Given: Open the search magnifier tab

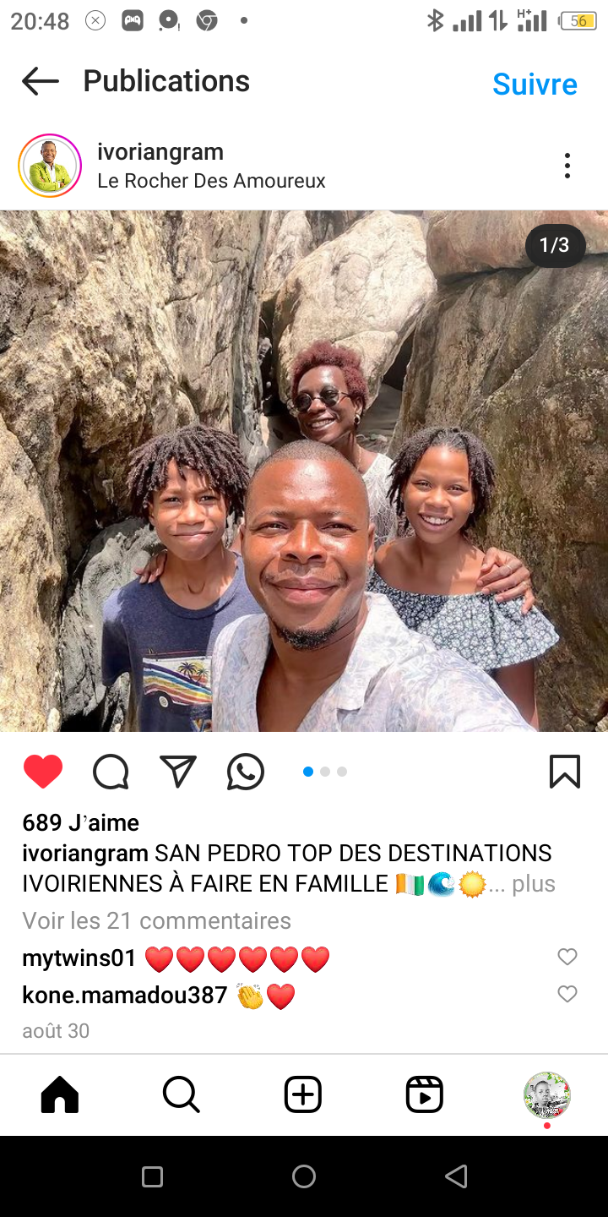Looking at the screenshot, I should 182,1094.
